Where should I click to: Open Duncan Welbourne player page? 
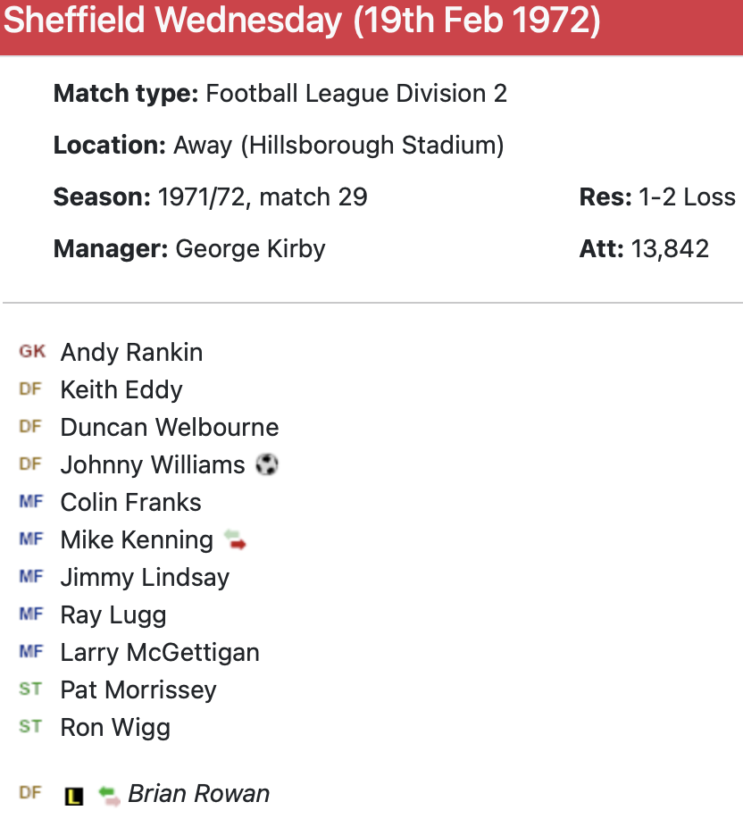[x=169, y=428]
